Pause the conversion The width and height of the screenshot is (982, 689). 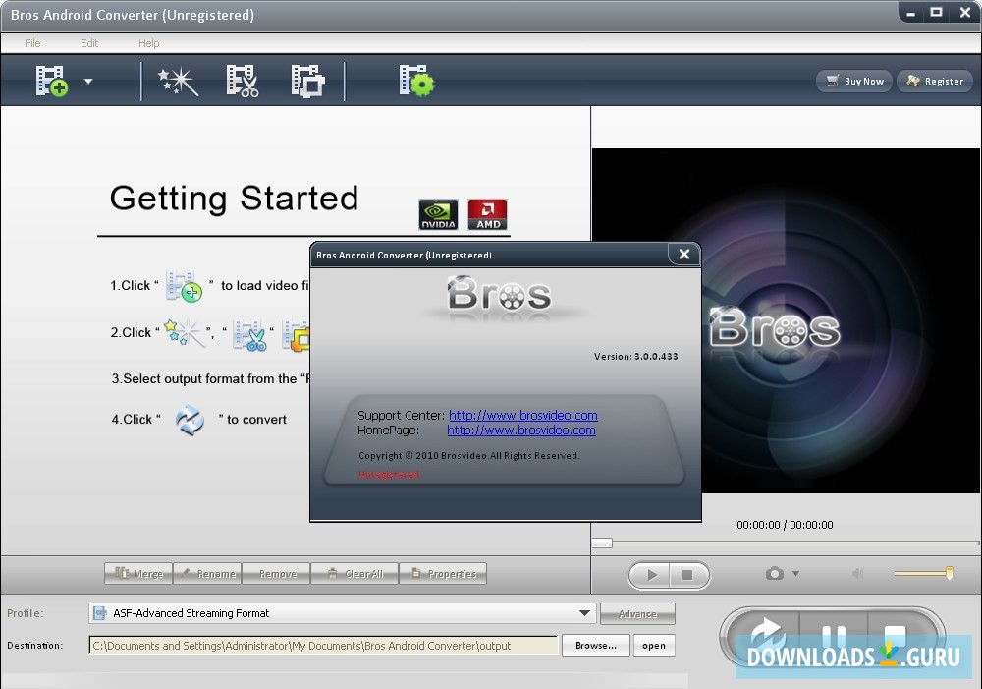tap(834, 636)
